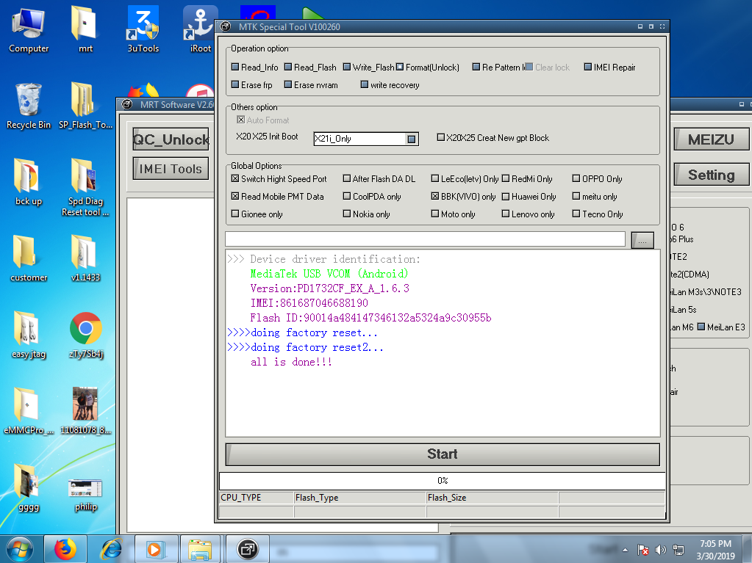Image resolution: width=752 pixels, height=563 pixels.
Task: Check the MeiLan E3 option in MRT window
Action: [x=701, y=327]
